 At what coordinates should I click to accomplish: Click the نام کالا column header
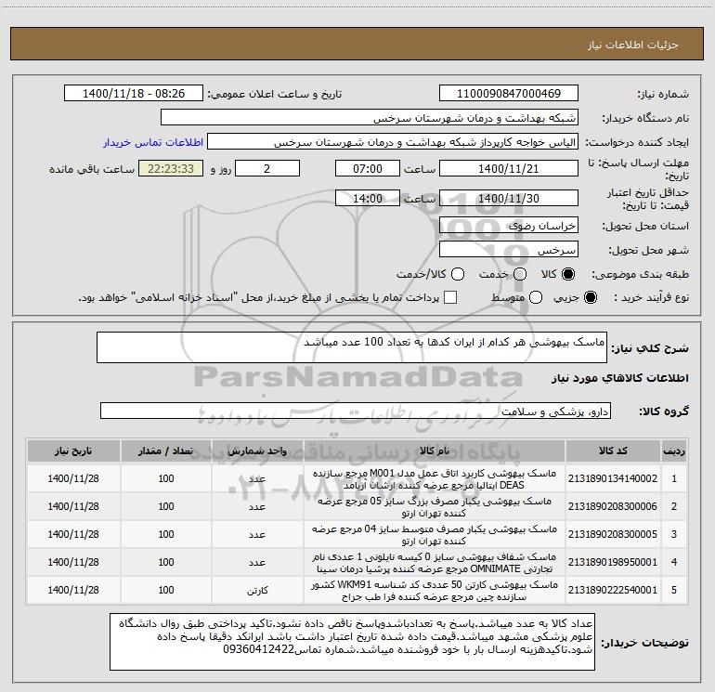(x=435, y=450)
